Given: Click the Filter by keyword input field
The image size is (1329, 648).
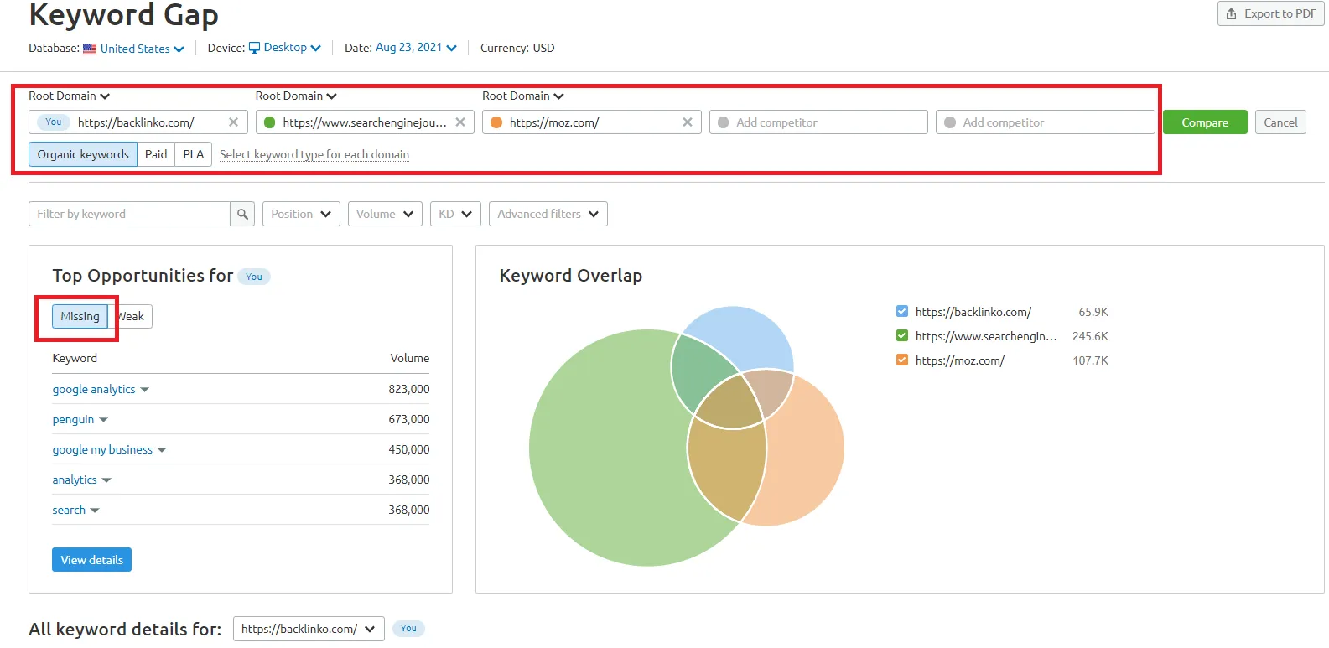Looking at the screenshot, I should point(130,214).
